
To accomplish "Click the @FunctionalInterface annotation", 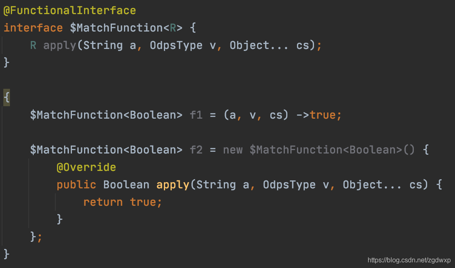I will [69, 11].
